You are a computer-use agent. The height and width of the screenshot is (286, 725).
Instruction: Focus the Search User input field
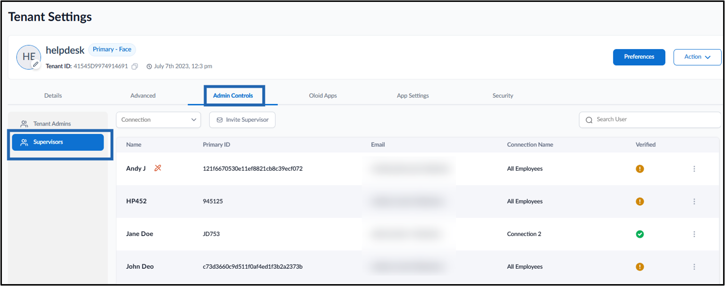pos(650,120)
